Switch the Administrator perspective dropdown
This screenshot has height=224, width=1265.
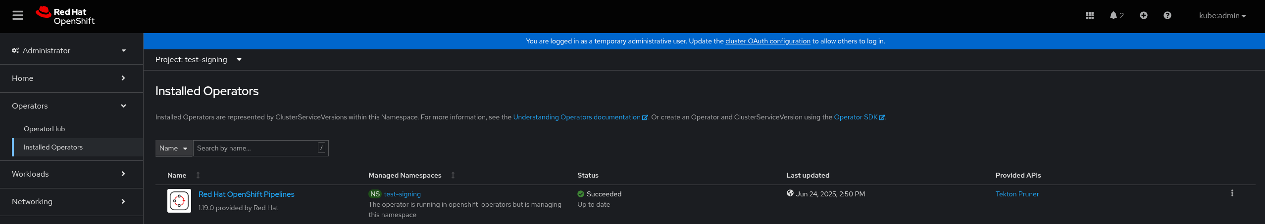[x=69, y=50]
